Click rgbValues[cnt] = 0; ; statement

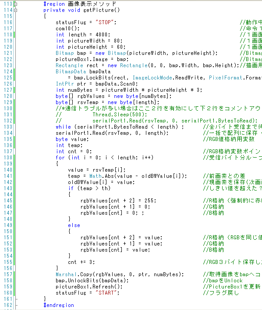coord(112,213)
